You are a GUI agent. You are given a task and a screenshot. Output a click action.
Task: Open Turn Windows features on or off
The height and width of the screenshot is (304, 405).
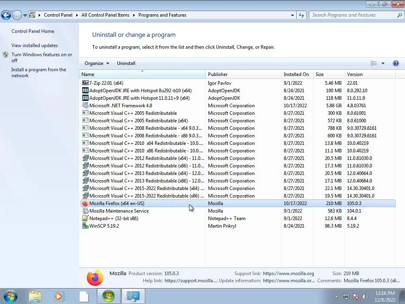(x=42, y=57)
